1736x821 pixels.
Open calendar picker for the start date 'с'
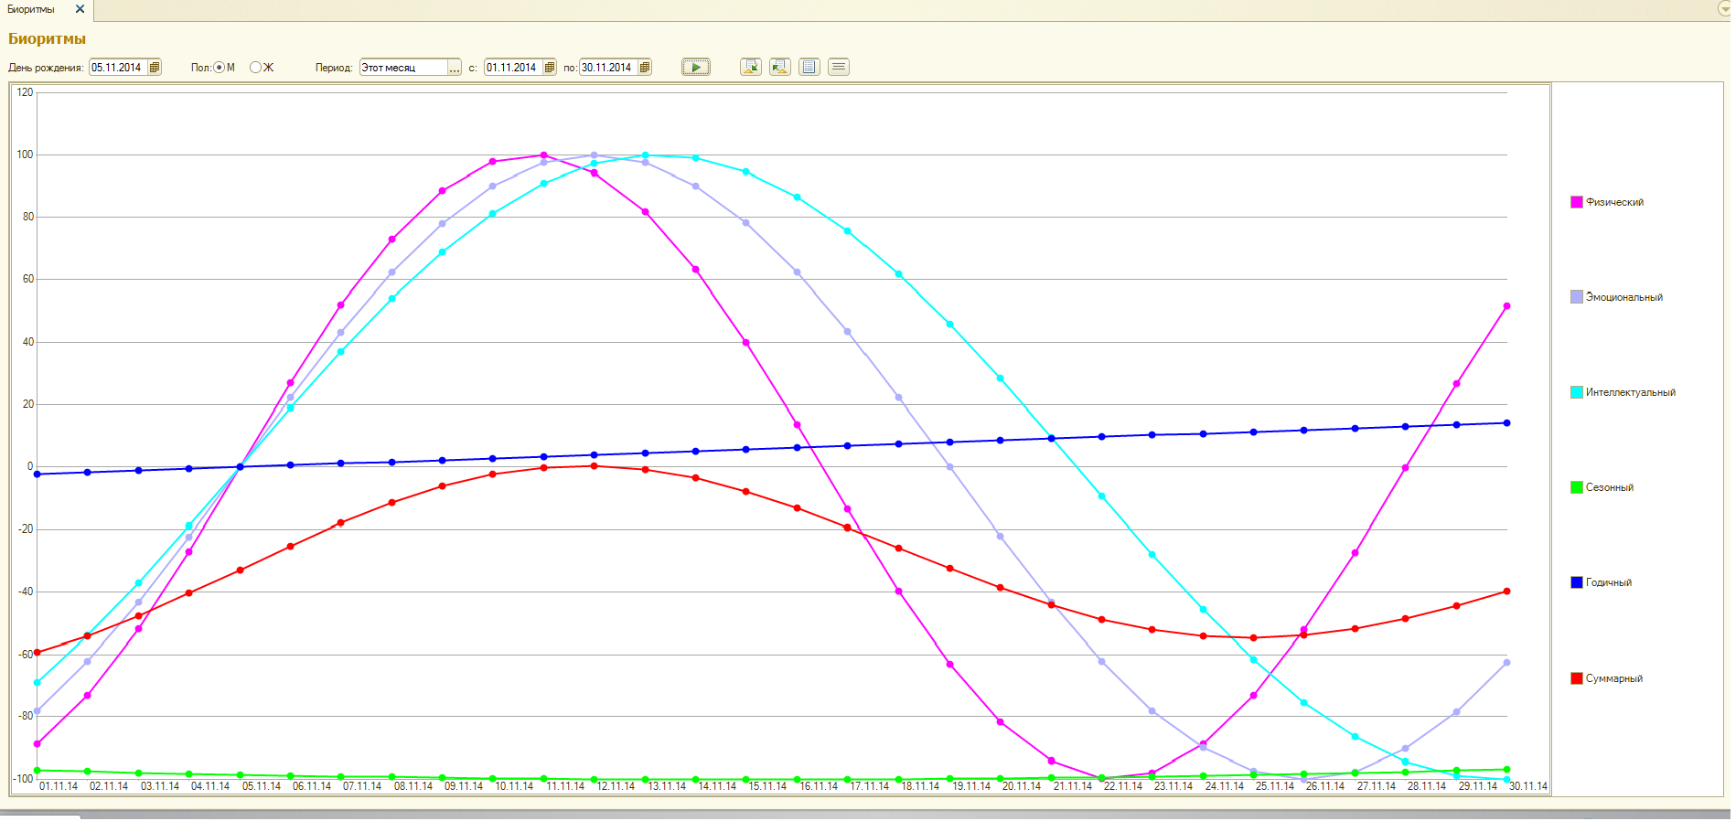pyautogui.click(x=550, y=67)
